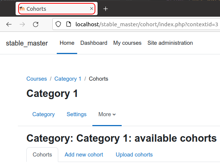This screenshot has height=165, width=220.
Task: Open Site administration menu item
Action: (170, 43)
